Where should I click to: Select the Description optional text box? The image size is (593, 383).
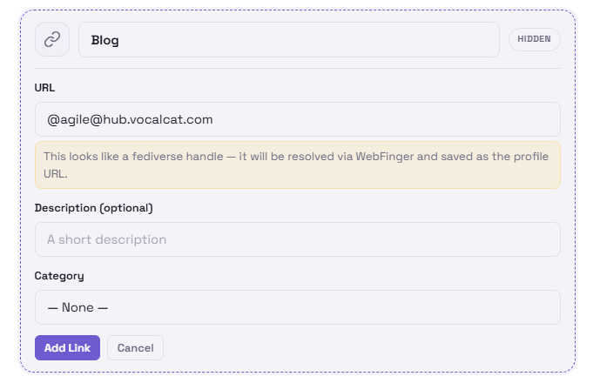pyautogui.click(x=297, y=239)
